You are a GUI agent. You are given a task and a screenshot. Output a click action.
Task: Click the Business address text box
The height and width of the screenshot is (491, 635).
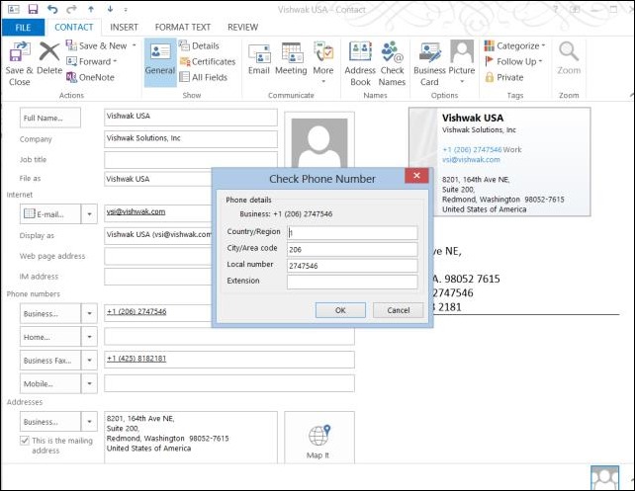coord(191,438)
